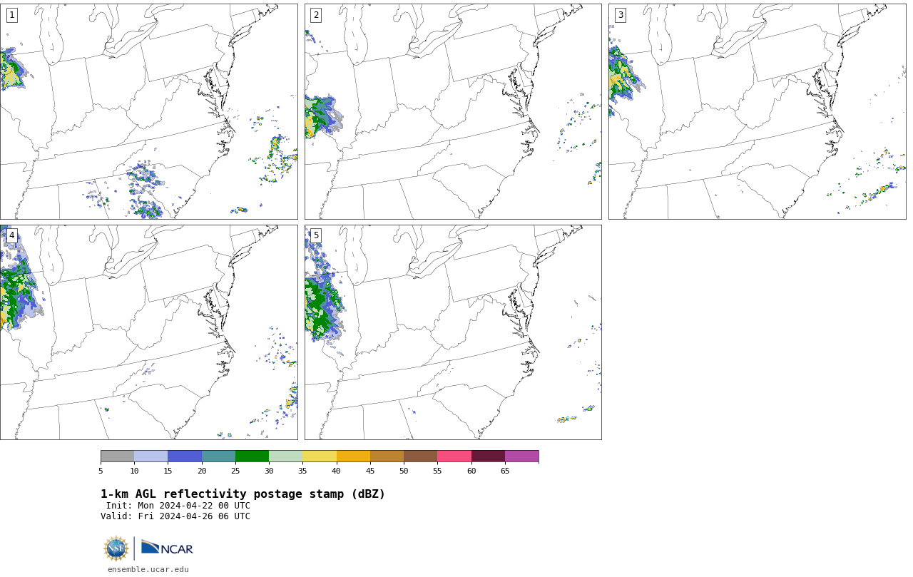Click the member number 2 label box
The image size is (913, 577).
[316, 15]
